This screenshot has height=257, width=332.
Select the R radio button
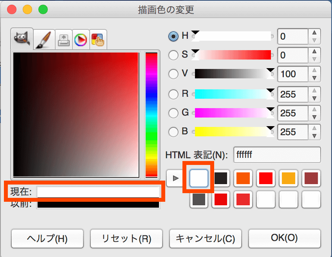(x=173, y=94)
